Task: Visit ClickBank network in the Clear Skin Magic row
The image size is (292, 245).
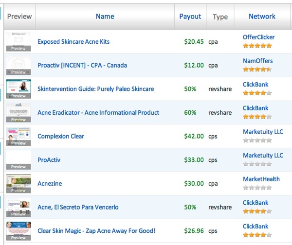Action: 255,226
